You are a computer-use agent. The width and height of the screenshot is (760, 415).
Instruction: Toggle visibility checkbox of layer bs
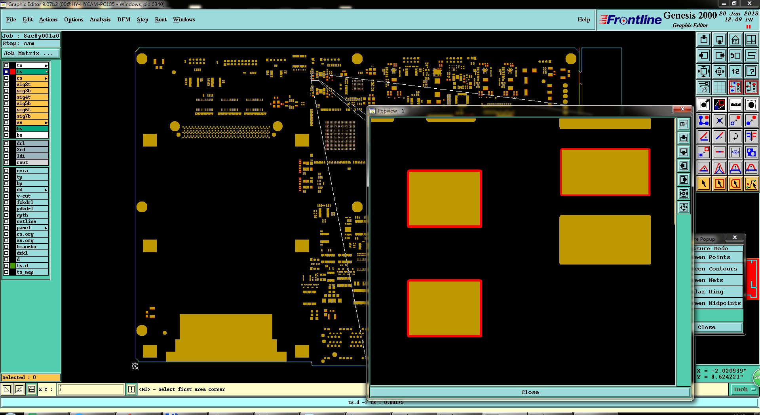6,129
